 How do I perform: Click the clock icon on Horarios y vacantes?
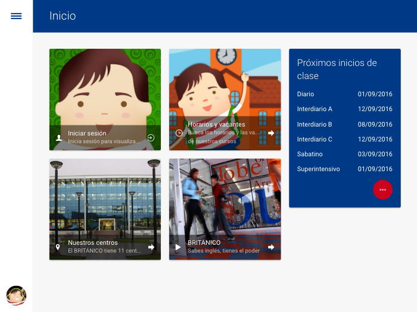click(179, 133)
